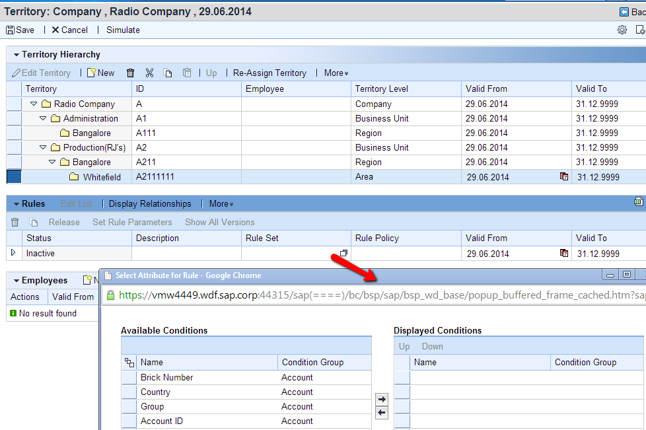
Task: Click select-all icon in Available Conditions table
Action: (129, 363)
